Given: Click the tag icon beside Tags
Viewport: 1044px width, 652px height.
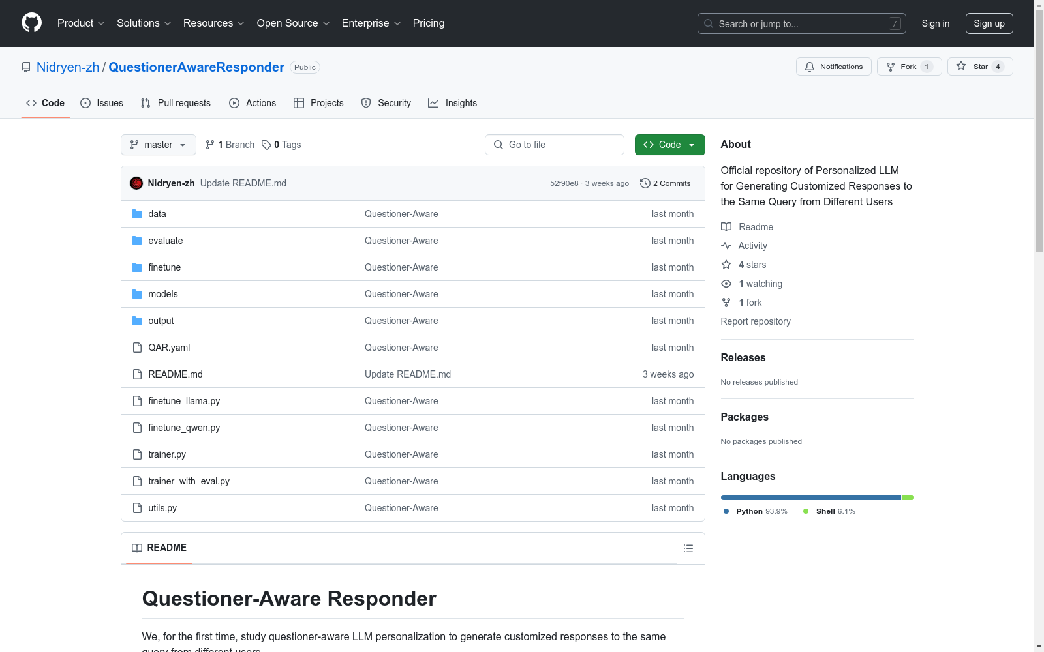Looking at the screenshot, I should [x=266, y=145].
